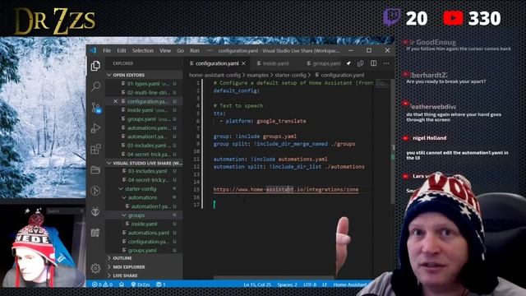Image resolution: width=526 pixels, height=296 pixels.
Task: Open the Selection menu
Action: coord(142,51)
